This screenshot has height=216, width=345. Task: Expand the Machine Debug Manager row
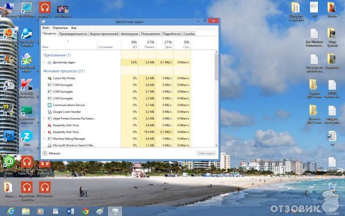point(44,139)
